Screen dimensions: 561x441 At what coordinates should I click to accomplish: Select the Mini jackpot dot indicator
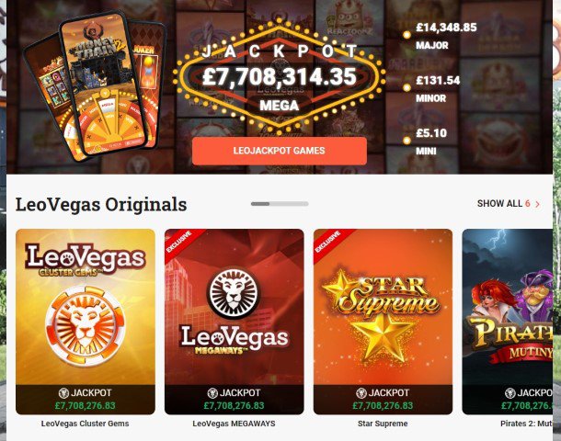click(406, 141)
